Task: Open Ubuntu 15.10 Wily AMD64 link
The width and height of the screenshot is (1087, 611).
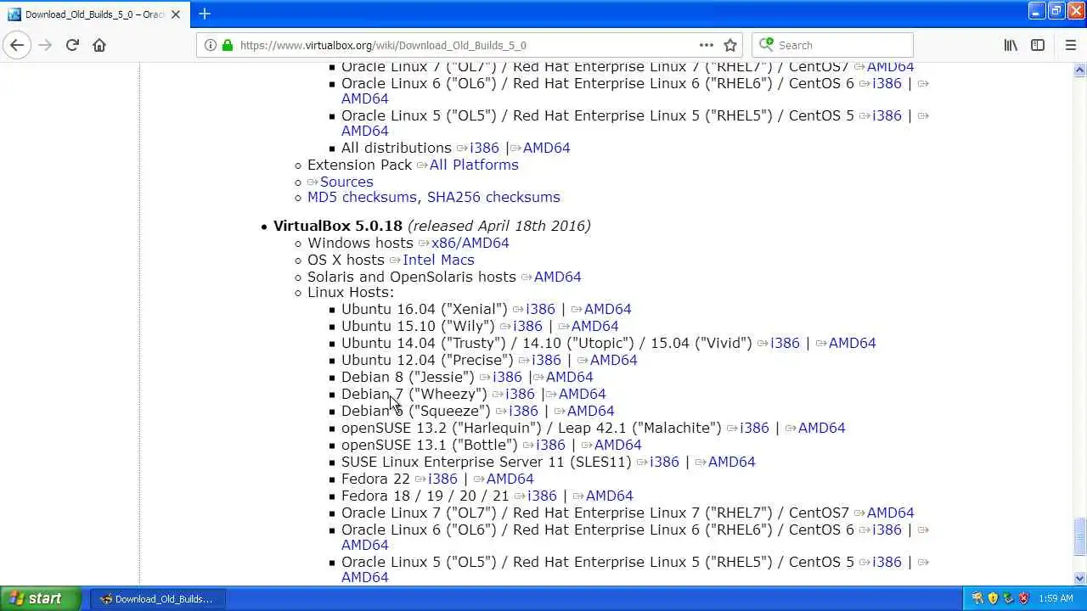Action: [594, 326]
